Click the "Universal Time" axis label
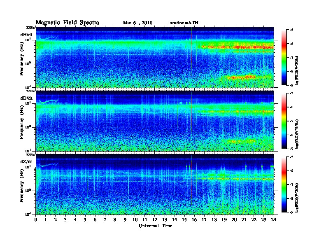 point(155,226)
